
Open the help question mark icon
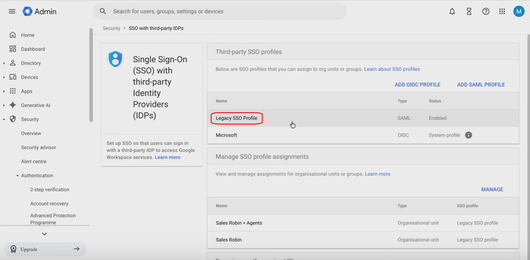[x=486, y=11]
